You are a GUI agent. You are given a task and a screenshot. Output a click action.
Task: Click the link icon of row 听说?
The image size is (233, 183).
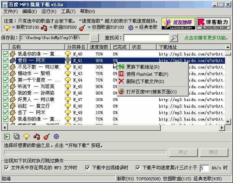coord(13,87)
